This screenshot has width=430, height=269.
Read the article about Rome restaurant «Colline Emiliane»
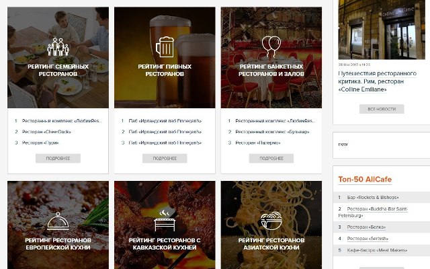378,81
